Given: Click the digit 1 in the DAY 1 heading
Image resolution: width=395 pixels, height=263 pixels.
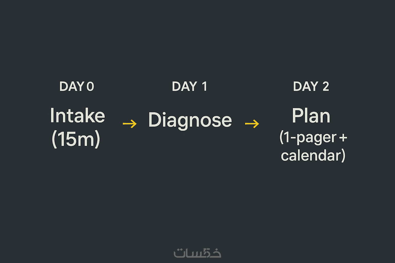Looking at the screenshot, I should (204, 87).
